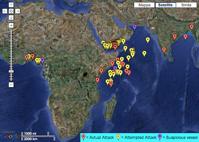Zoom in with the plus button
Viewport: 199px width, 142px height.
(11, 25)
